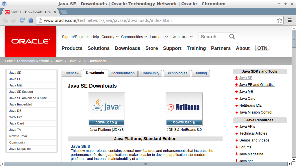
Task: Click the red download icon beside NetBeans IDE
Action: coord(236,105)
